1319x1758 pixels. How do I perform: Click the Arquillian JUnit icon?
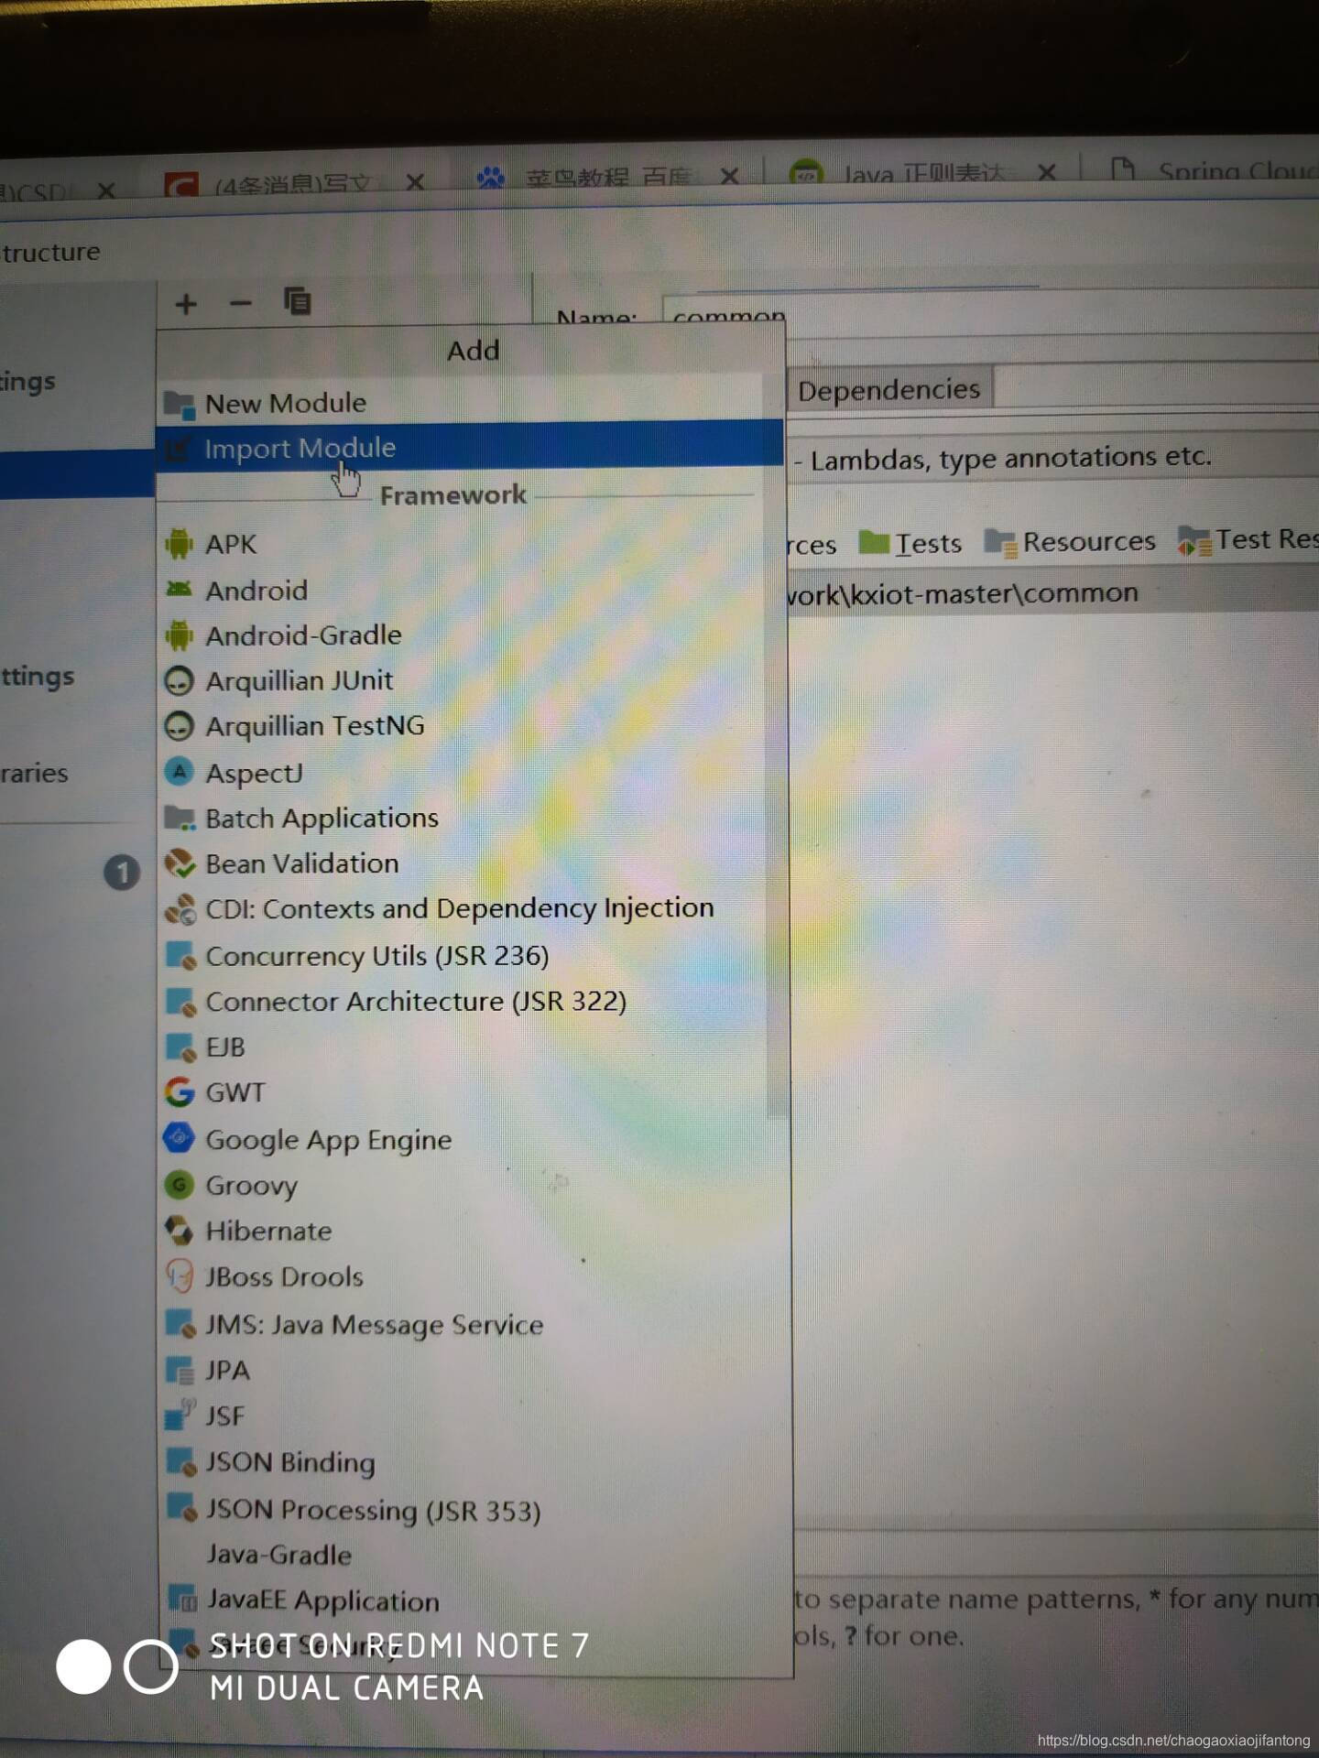point(179,680)
